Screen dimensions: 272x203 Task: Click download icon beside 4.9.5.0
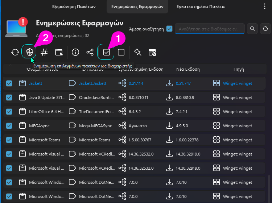point(169,126)
